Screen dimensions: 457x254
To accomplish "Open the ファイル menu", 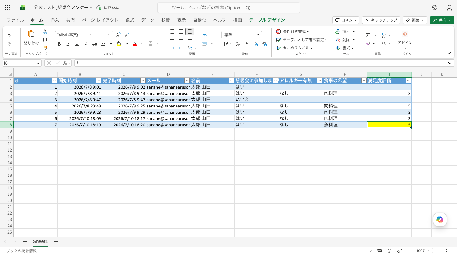I will click(x=15, y=20).
